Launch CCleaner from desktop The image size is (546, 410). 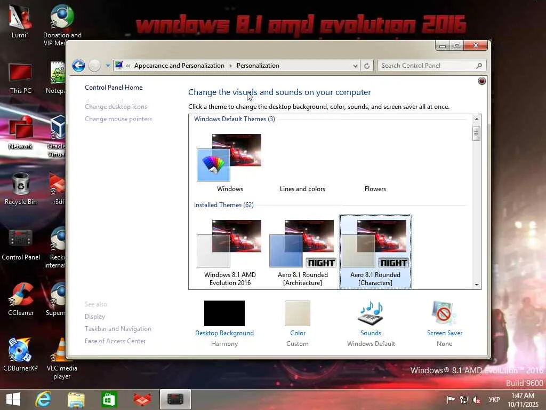point(21,299)
